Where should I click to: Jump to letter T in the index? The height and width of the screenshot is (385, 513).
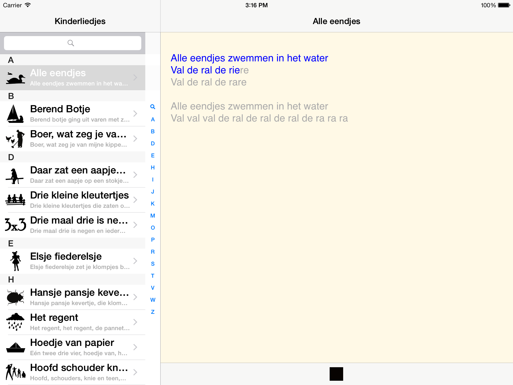[153, 276]
